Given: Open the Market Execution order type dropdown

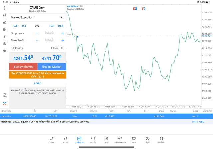Looking at the screenshot, I should click(37, 17).
